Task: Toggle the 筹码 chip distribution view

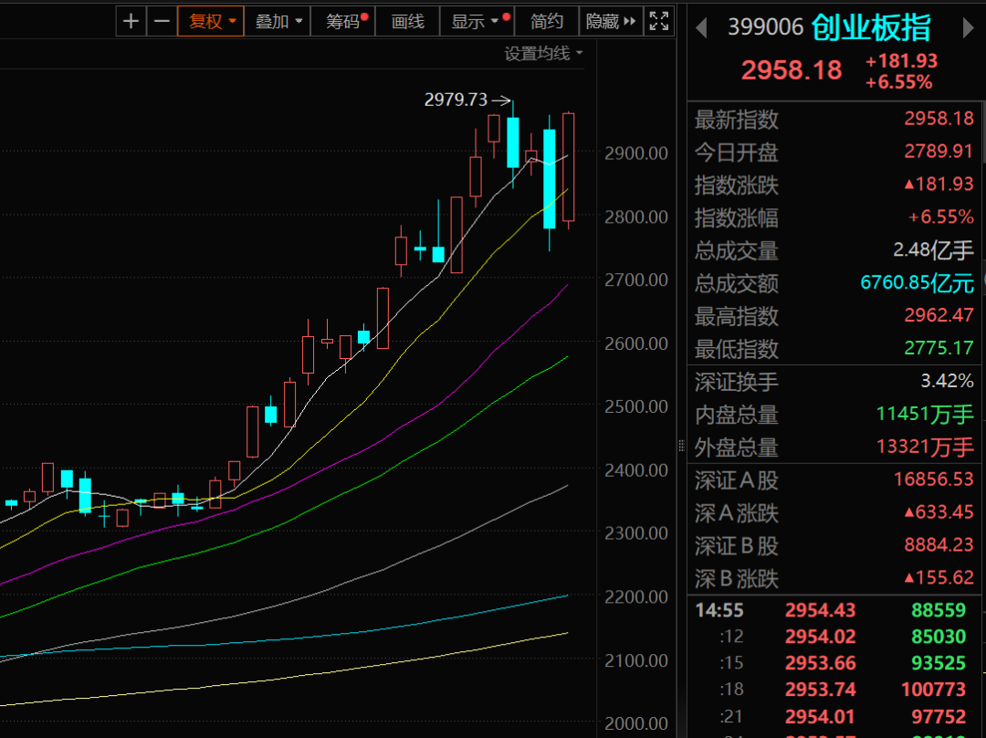Action: click(x=344, y=21)
